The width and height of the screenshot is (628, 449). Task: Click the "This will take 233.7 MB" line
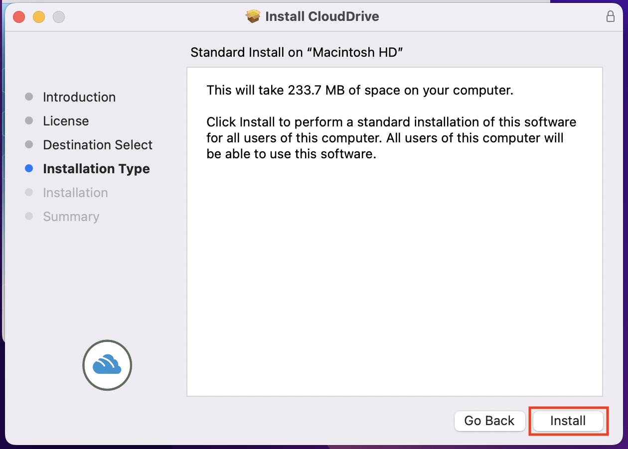360,91
